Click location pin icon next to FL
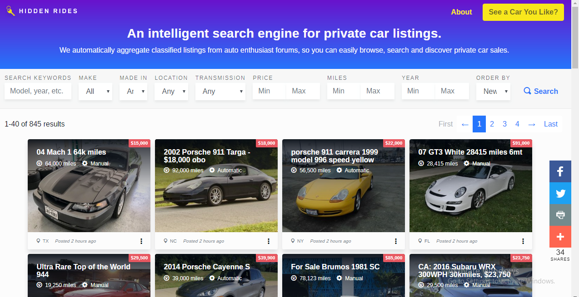Screen dimensions: 579x297 point(420,241)
